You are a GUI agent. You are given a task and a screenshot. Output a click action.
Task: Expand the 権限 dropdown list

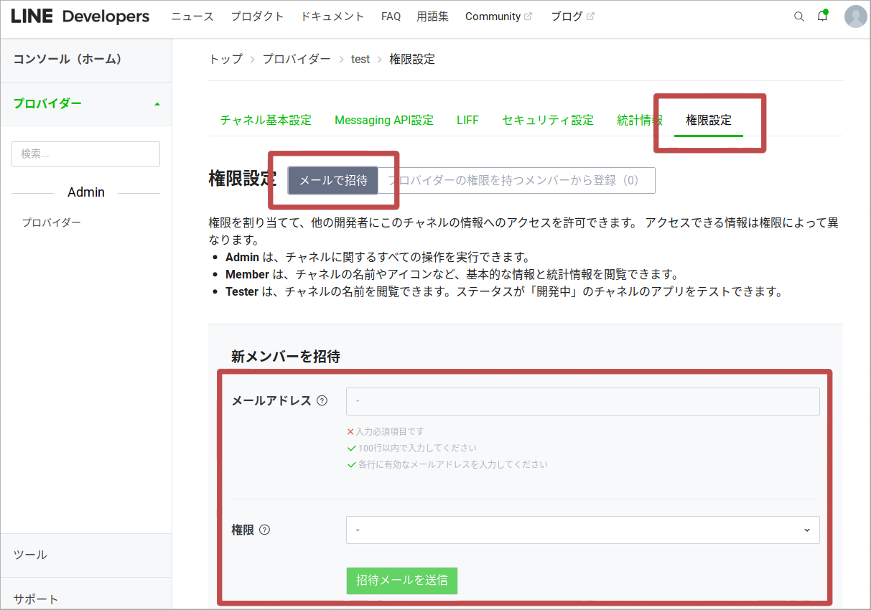tap(582, 530)
